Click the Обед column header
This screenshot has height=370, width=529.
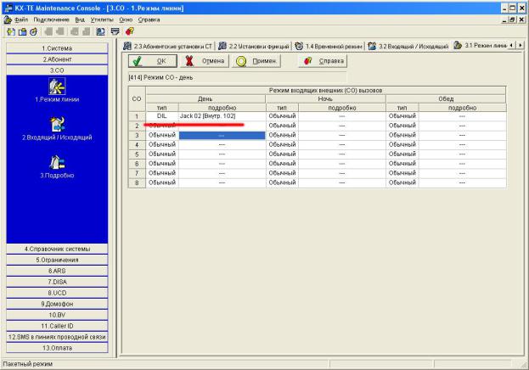pos(446,98)
